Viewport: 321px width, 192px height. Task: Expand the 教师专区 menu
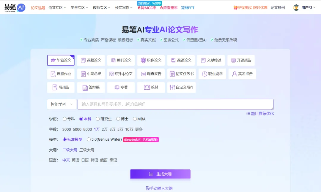coord(101,7)
